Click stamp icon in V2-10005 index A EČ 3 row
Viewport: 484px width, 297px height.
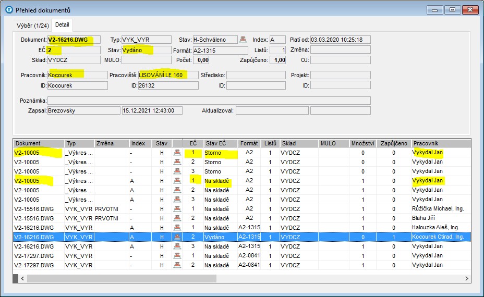click(x=177, y=200)
